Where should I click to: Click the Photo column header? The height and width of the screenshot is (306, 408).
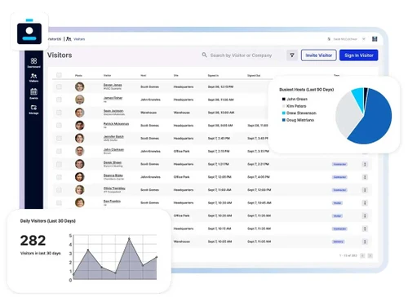pos(78,75)
